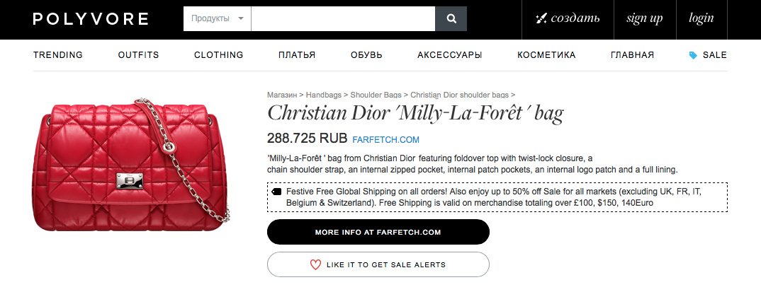Viewport: 761px width, 304px height.
Task: Select the Аксессуары menu item
Action: 450,55
